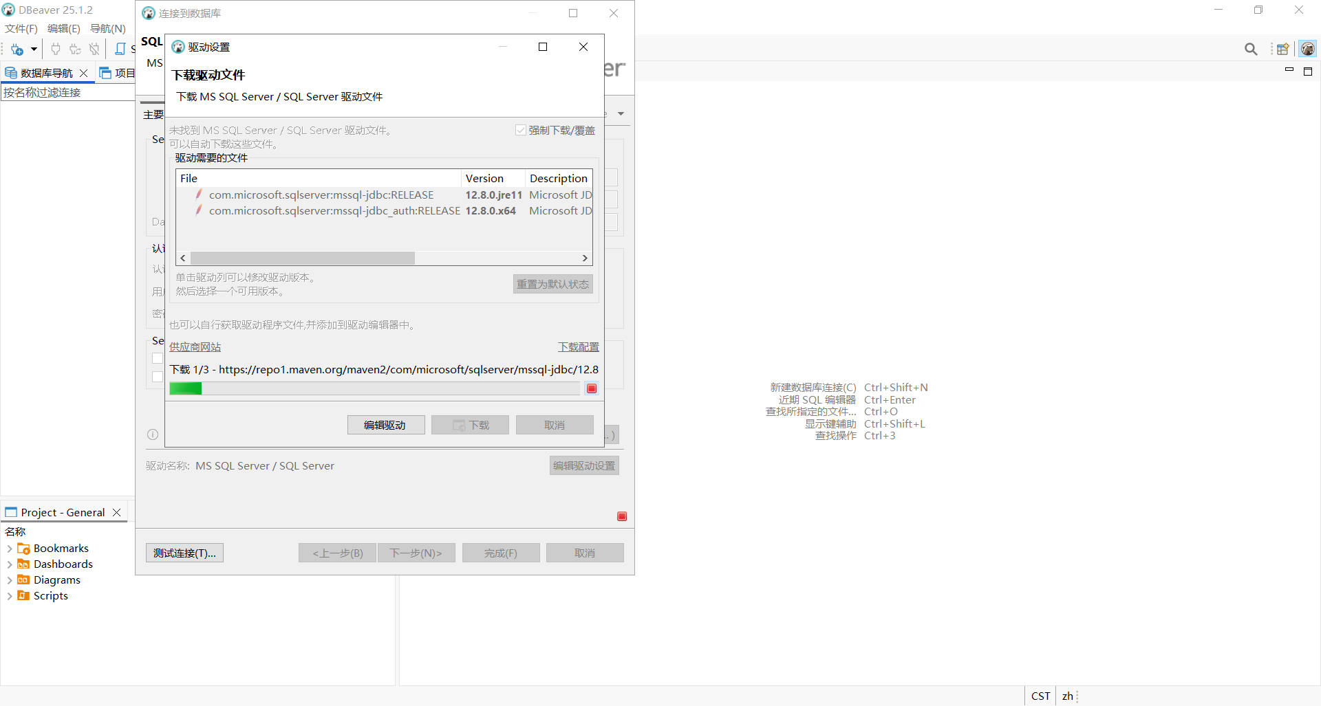Click the CST timezone status bar entry

(1040, 696)
